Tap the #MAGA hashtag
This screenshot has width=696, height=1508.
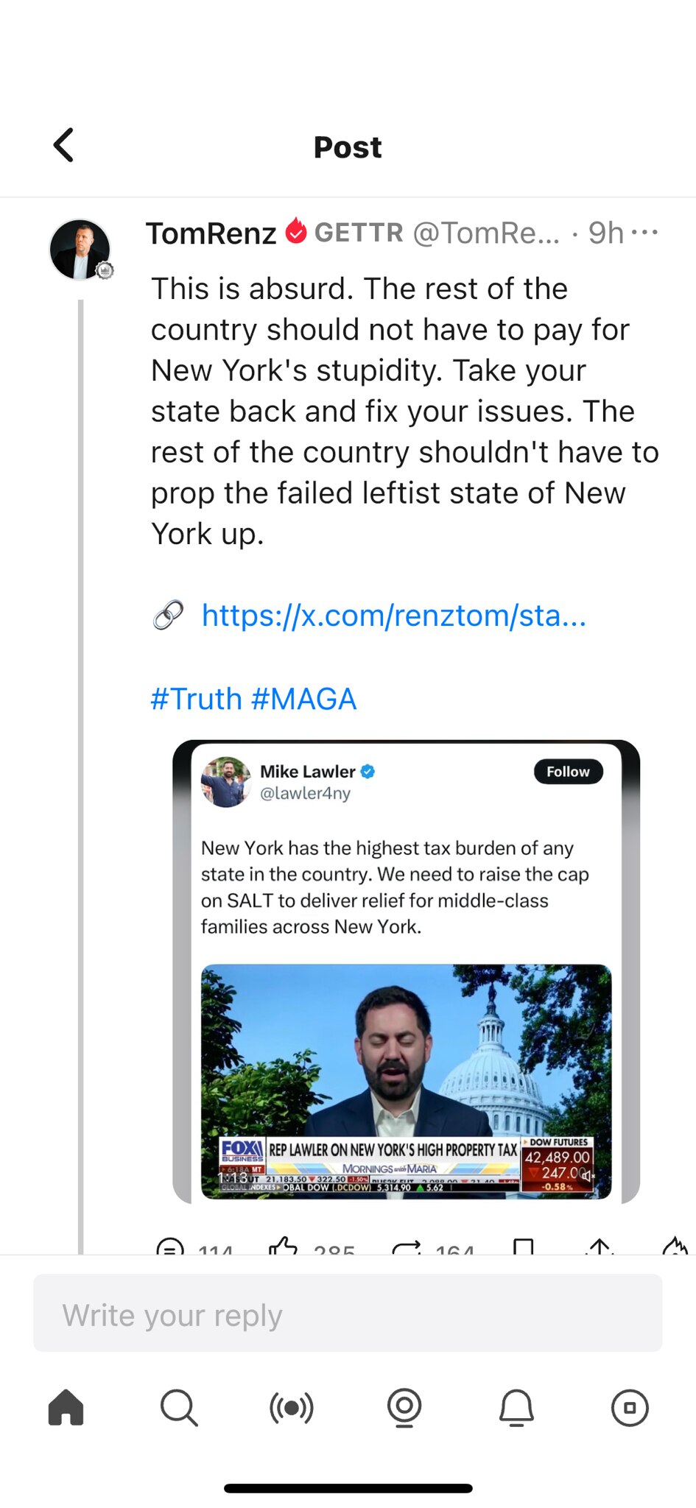304,699
